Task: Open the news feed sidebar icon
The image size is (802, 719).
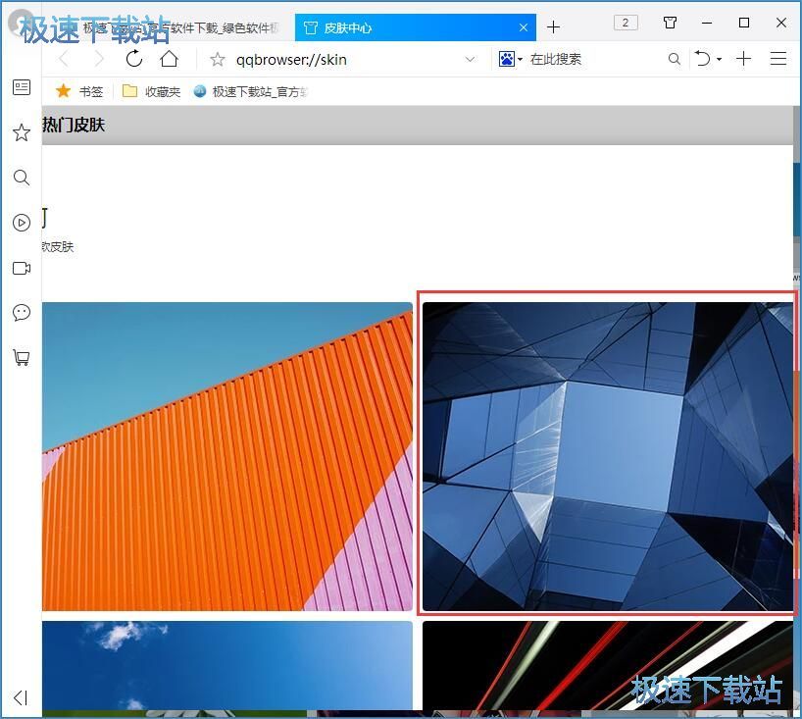Action: [21, 88]
